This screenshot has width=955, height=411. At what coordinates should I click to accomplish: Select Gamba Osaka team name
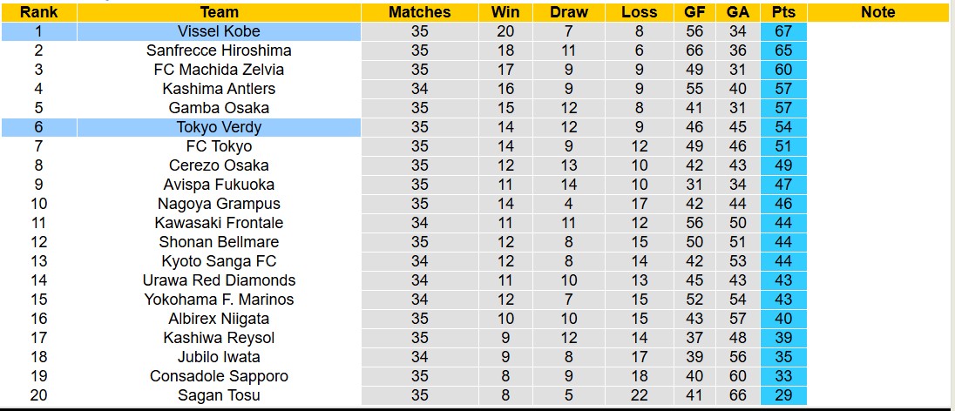click(x=219, y=108)
